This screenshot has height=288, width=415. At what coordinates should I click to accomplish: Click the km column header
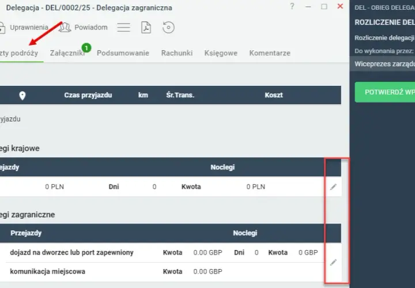pos(143,95)
